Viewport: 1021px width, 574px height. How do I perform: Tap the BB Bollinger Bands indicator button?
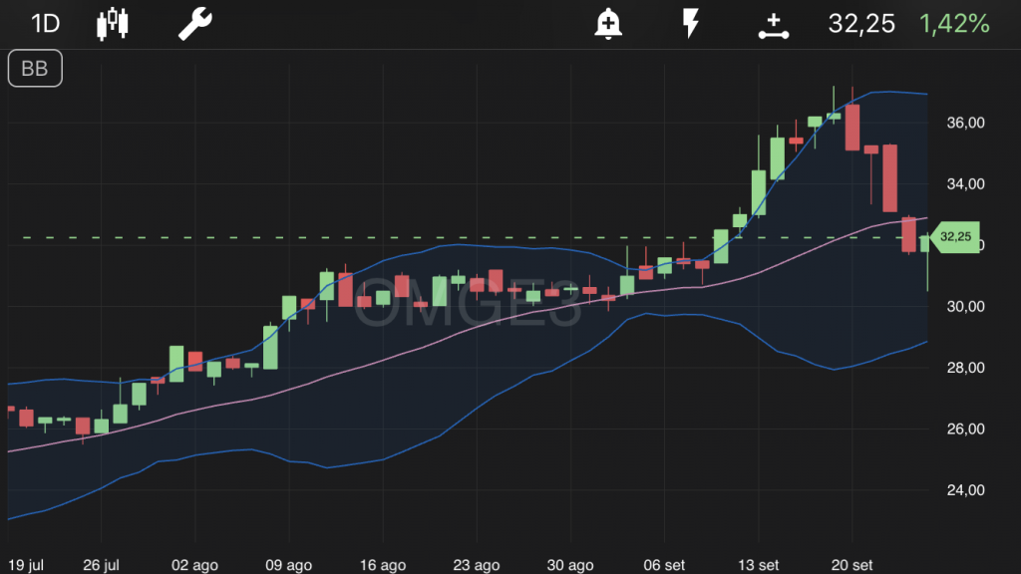tap(35, 69)
